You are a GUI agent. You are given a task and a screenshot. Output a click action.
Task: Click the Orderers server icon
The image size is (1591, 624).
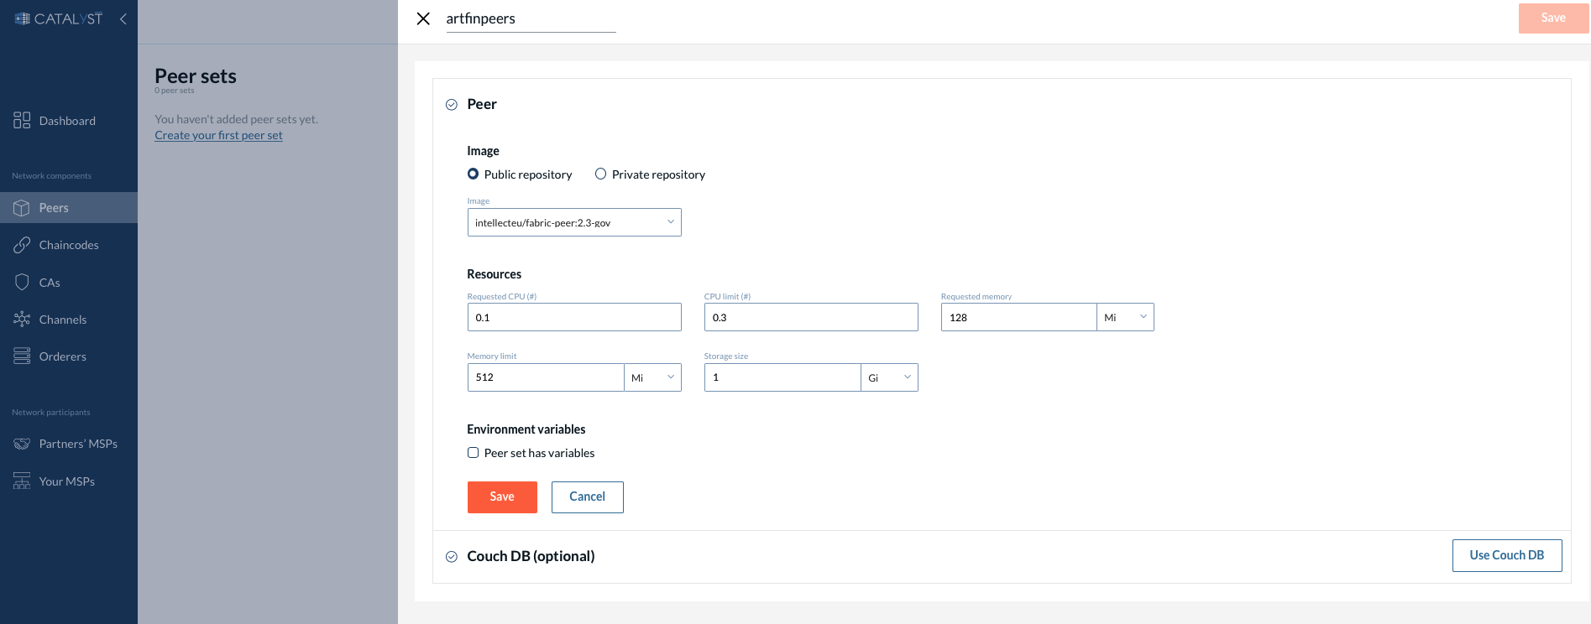tap(22, 356)
